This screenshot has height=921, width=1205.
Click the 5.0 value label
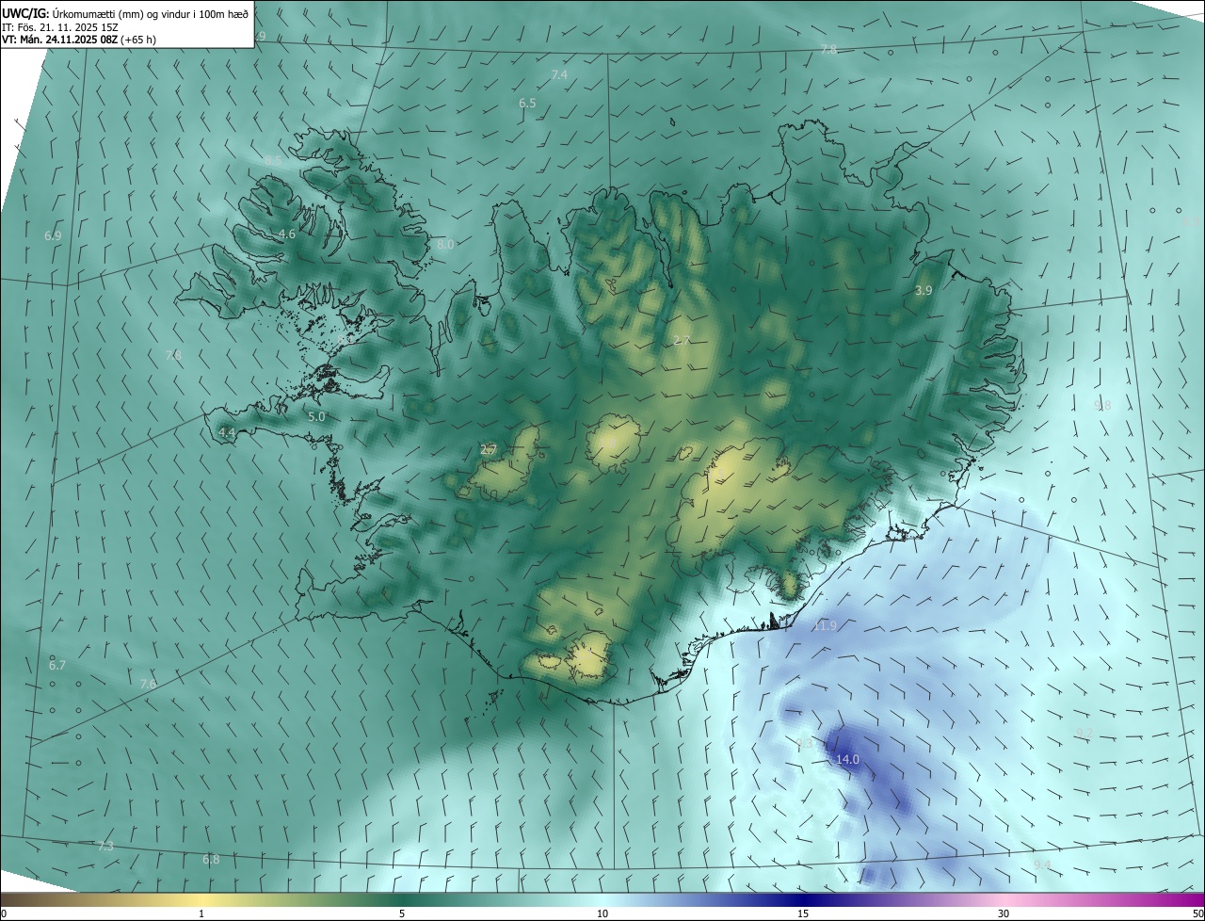(316, 415)
